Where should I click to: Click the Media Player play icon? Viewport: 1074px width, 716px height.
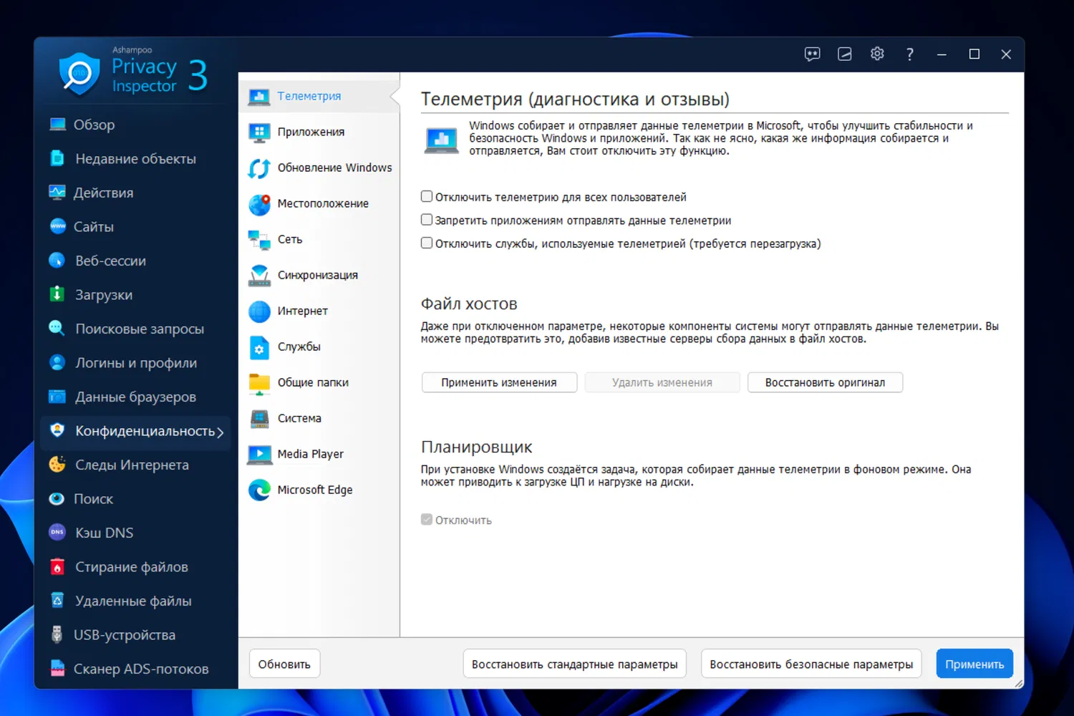pyautogui.click(x=259, y=455)
